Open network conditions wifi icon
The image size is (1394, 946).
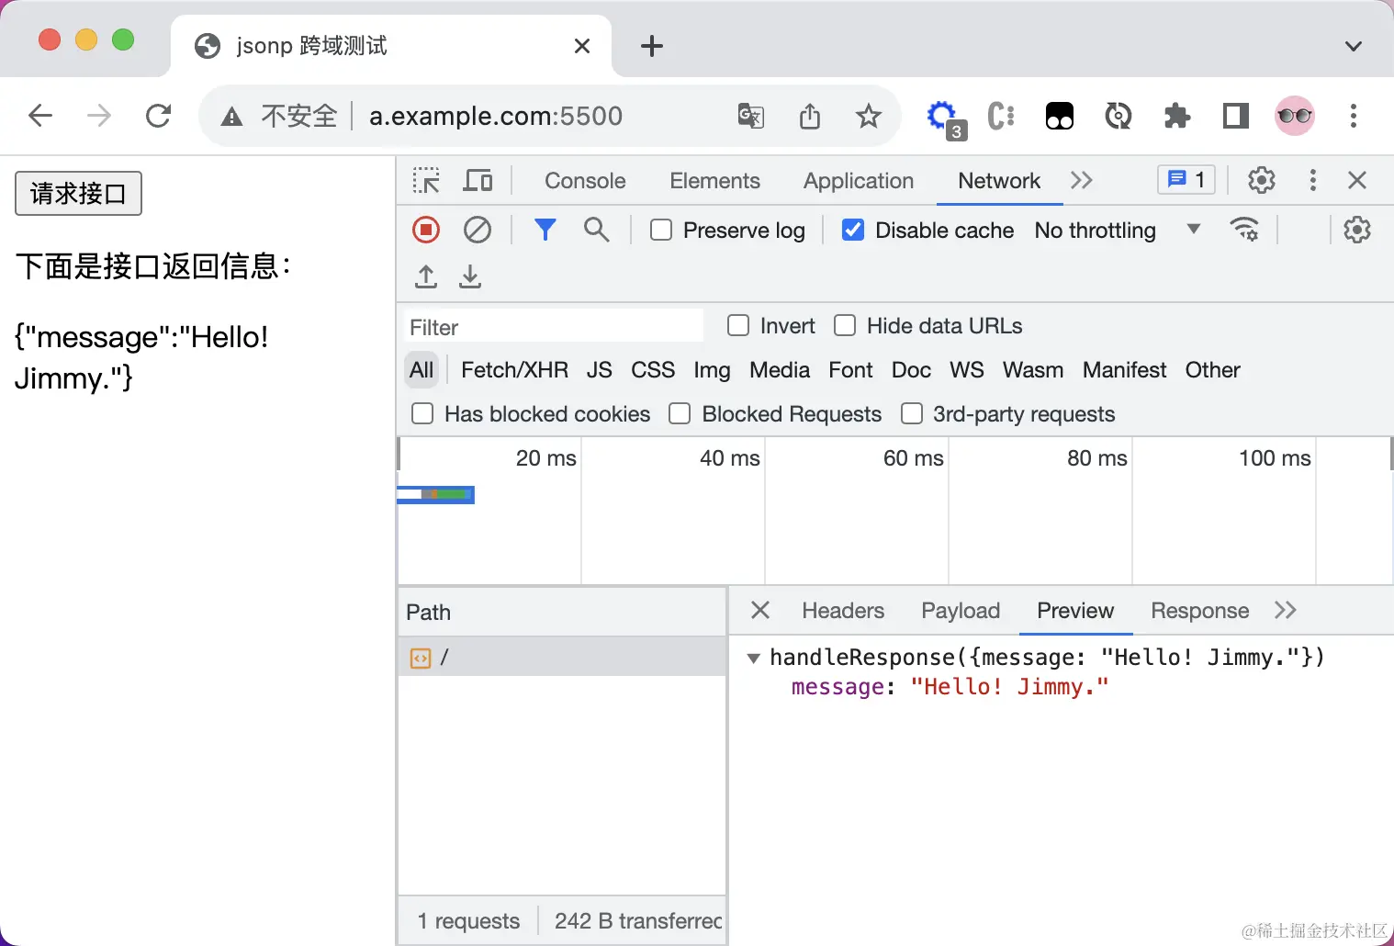point(1245,230)
